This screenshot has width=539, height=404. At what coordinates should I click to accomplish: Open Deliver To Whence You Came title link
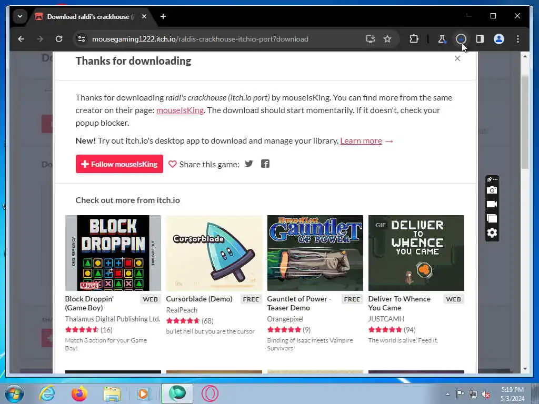tap(399, 304)
